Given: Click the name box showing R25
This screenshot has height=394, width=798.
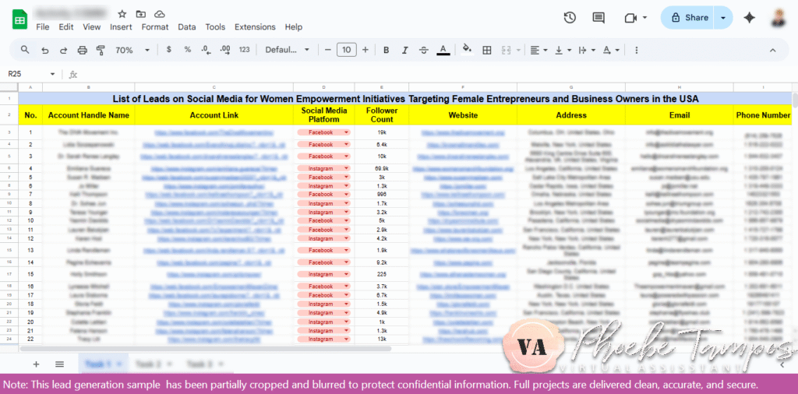Looking at the screenshot, I should [26, 74].
